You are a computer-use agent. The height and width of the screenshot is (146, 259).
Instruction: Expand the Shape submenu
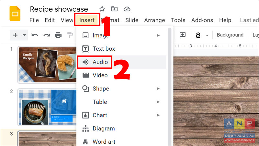(121, 89)
